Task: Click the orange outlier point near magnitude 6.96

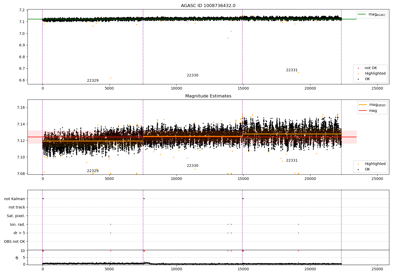Action: (228, 38)
